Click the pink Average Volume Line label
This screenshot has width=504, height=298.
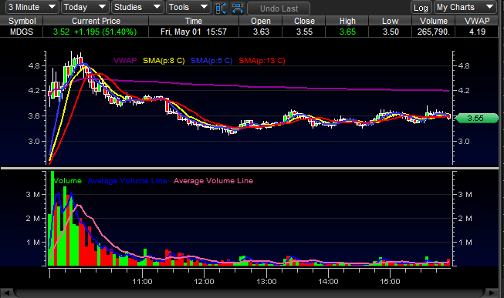click(x=214, y=181)
